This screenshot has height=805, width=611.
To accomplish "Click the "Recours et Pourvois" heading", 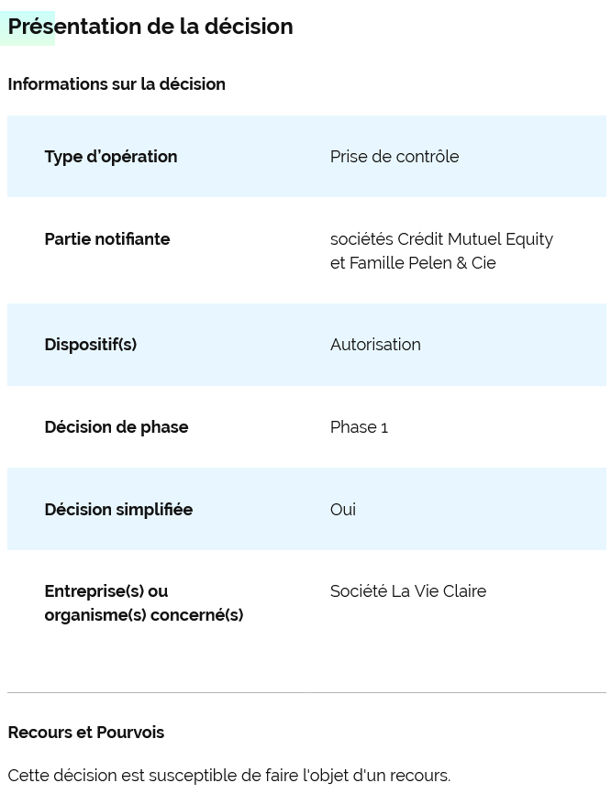I will [x=86, y=733].
